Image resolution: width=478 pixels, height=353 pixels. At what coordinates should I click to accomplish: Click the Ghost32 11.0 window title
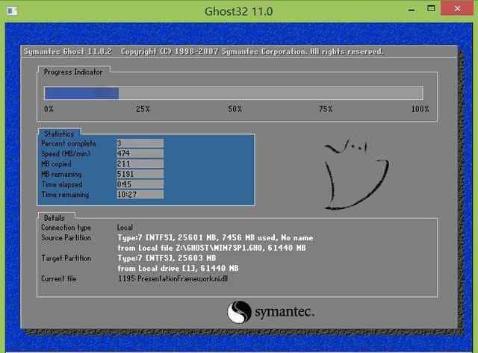click(238, 11)
